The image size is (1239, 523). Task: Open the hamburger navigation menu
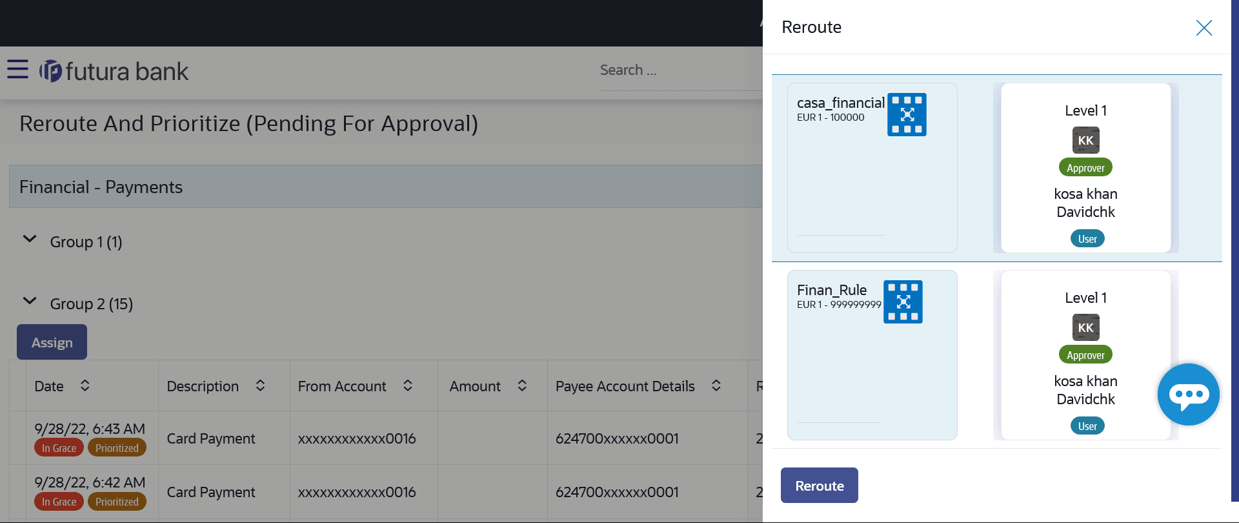pos(18,69)
